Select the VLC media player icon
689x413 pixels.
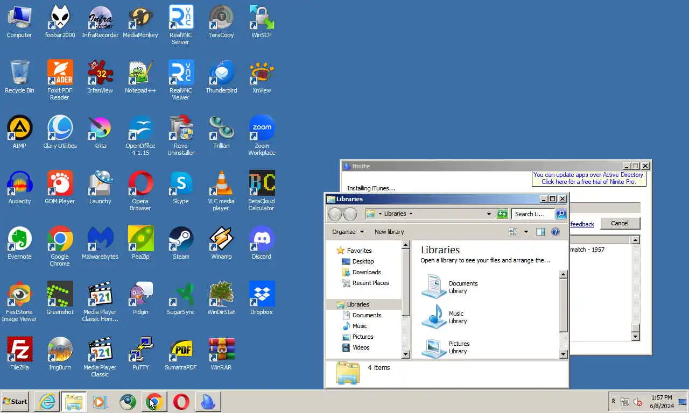pos(221,191)
